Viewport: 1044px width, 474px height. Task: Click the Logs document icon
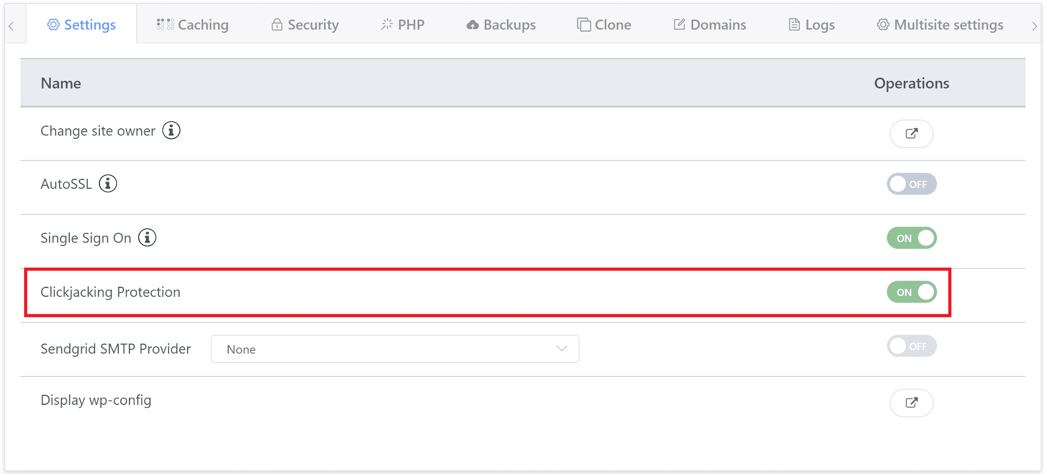click(794, 24)
